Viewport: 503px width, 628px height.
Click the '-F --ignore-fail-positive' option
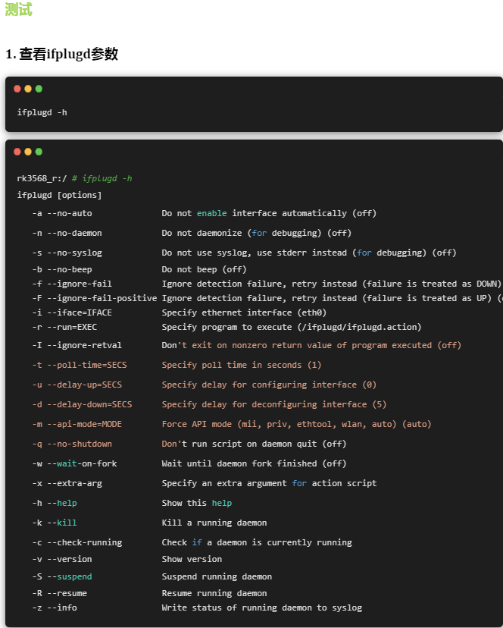coord(95,298)
